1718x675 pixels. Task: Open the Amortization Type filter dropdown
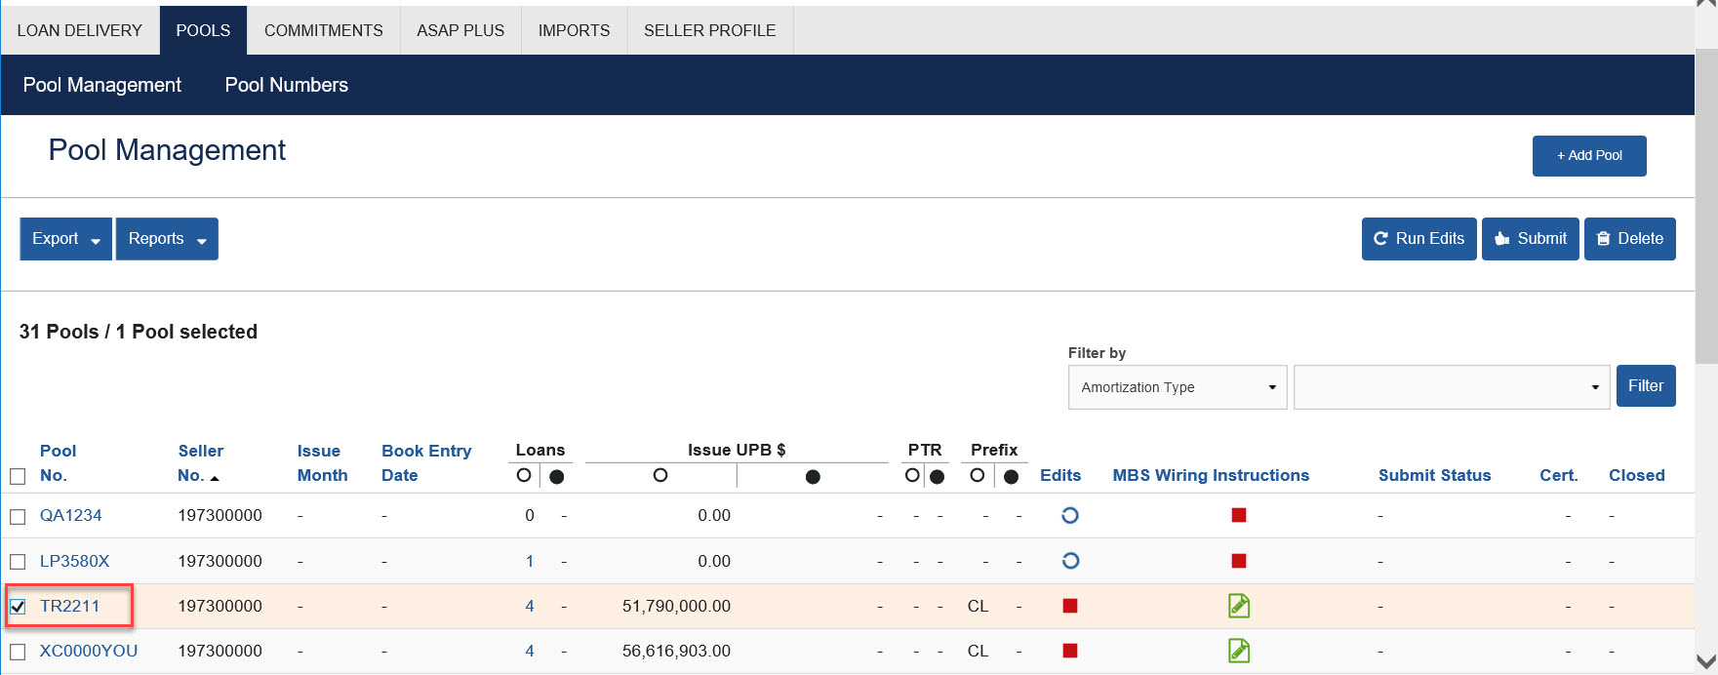pos(1178,387)
